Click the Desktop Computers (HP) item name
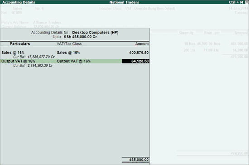Viewport: 249px width, 165px height. (95, 33)
